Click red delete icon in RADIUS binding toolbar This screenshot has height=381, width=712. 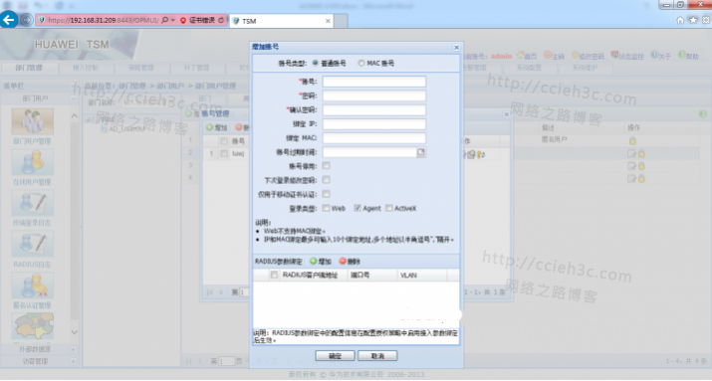(343, 262)
